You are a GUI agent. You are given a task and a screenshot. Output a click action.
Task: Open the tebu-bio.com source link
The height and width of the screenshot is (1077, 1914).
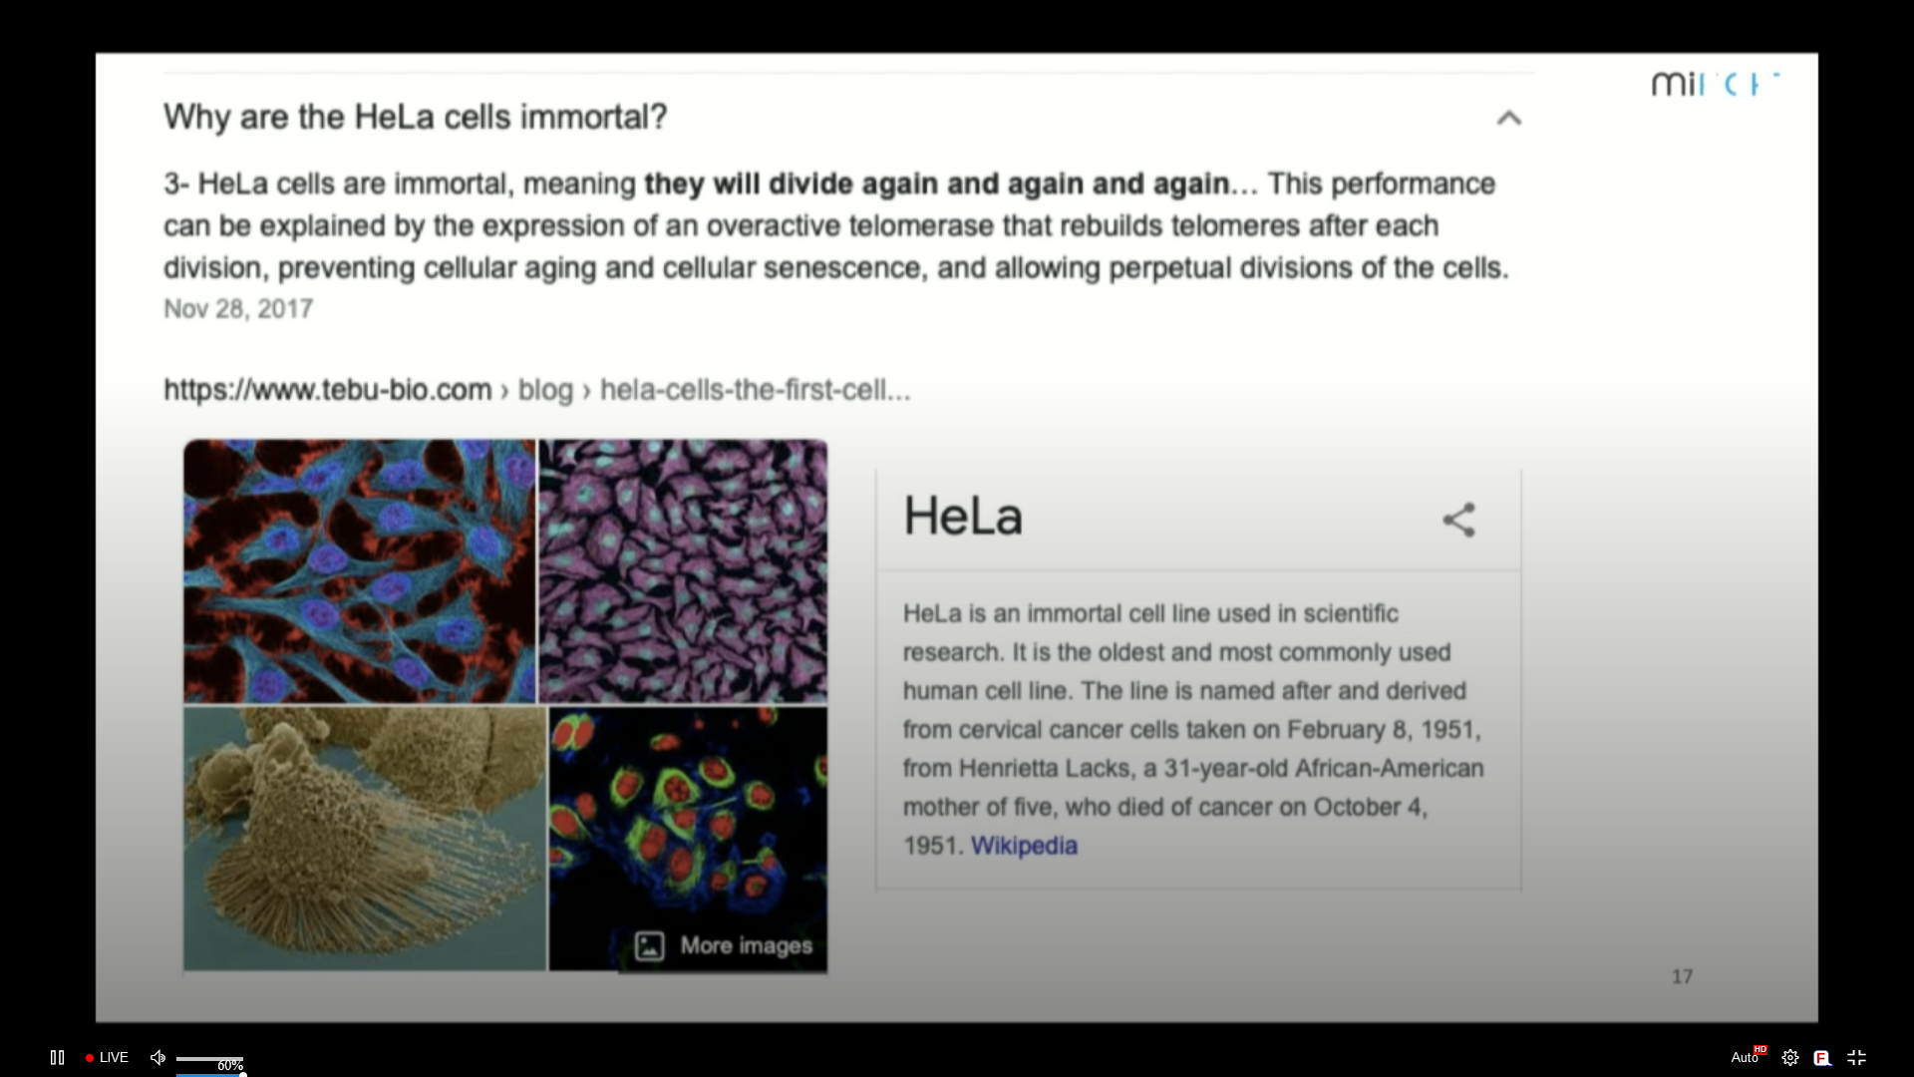click(536, 390)
